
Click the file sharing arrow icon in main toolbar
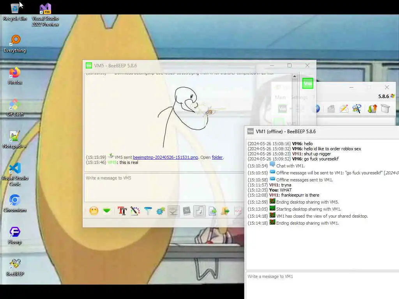pyautogui.click(x=372, y=109)
